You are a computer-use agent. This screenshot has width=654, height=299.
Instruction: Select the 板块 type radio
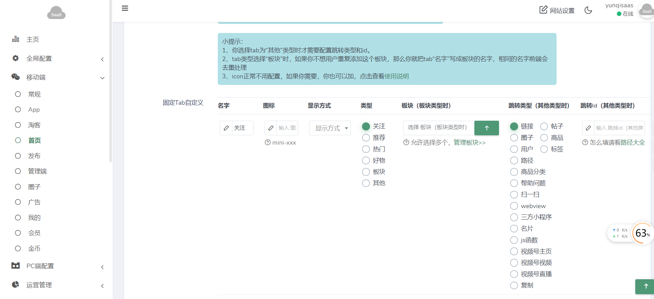pos(366,172)
